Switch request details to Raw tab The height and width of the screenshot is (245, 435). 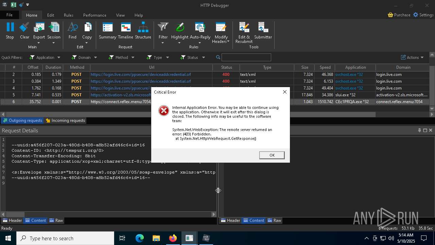pos(56,220)
